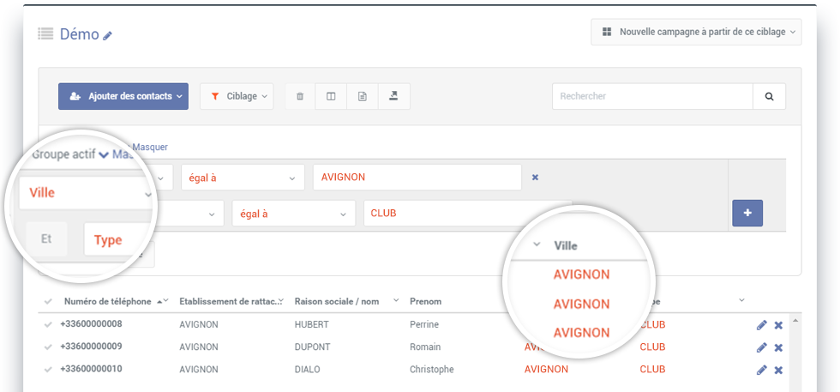The height and width of the screenshot is (392, 840).
Task: Click into the Rechercher search field
Action: (652, 97)
